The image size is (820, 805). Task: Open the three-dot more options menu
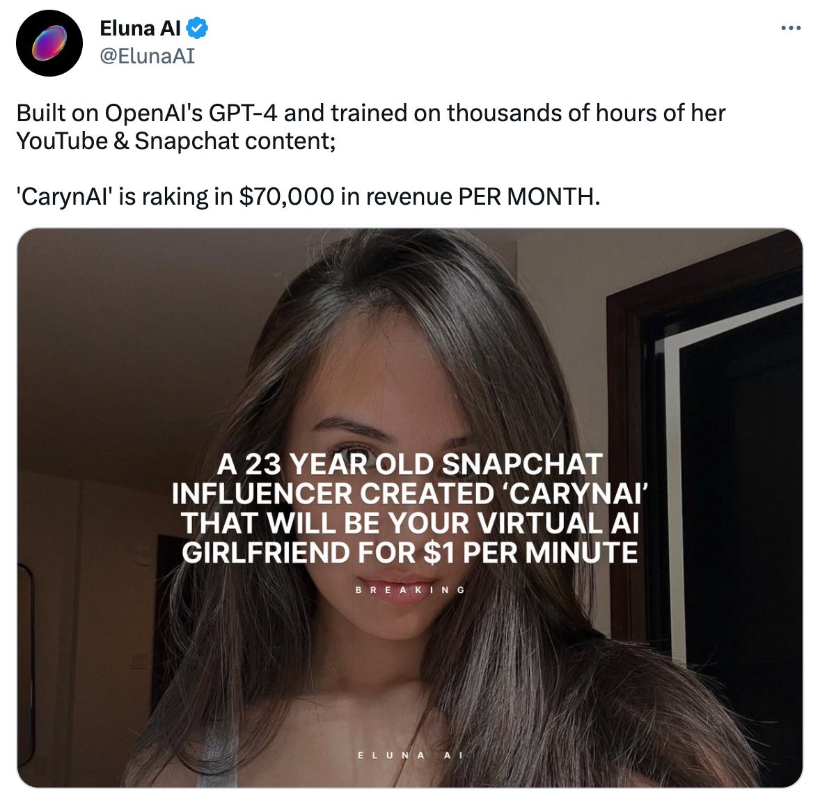(790, 28)
